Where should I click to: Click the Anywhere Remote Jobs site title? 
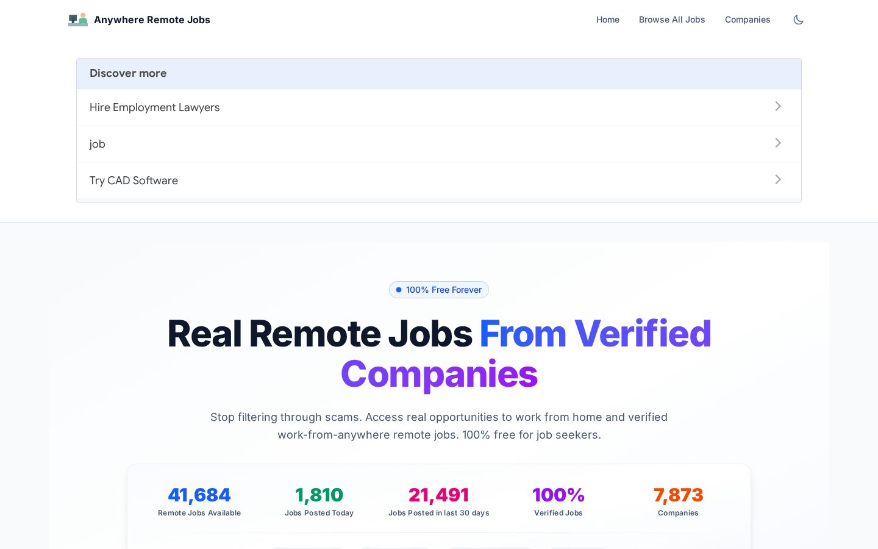pos(152,20)
